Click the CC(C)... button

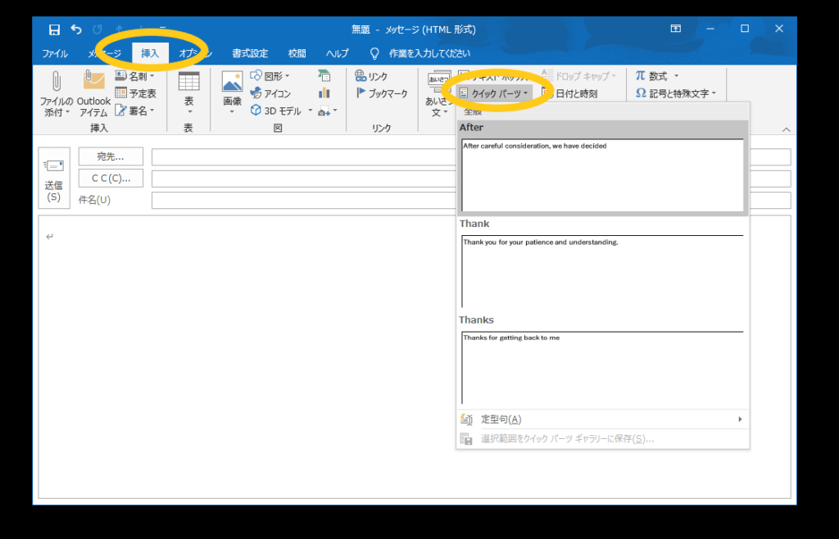click(x=111, y=178)
